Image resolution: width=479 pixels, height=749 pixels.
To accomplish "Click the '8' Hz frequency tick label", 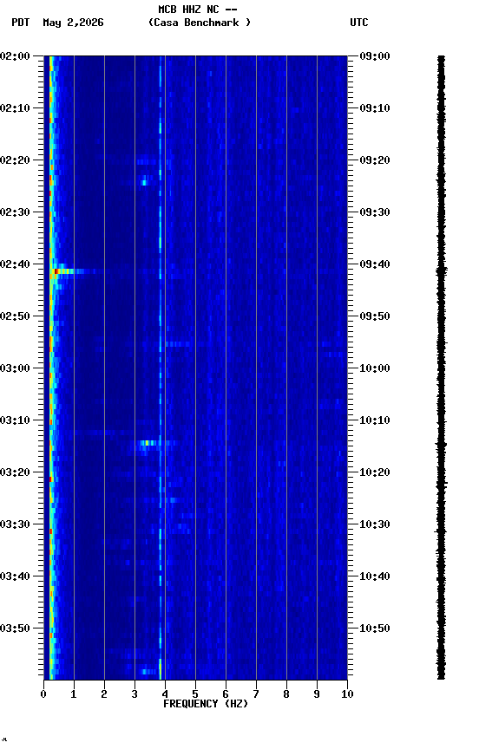I will (x=286, y=694).
